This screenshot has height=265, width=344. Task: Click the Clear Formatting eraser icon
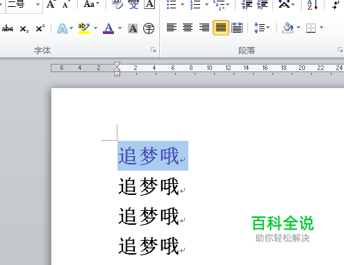click(117, 4)
